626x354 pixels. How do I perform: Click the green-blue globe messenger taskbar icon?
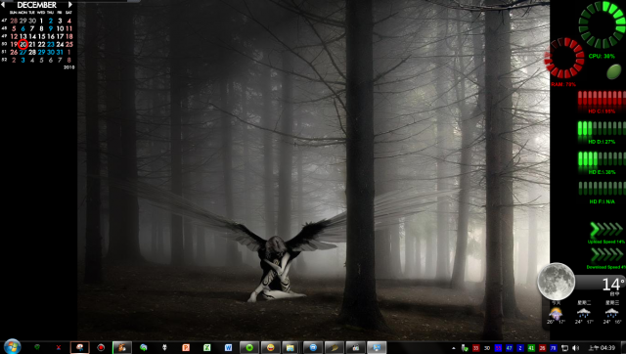(143, 347)
